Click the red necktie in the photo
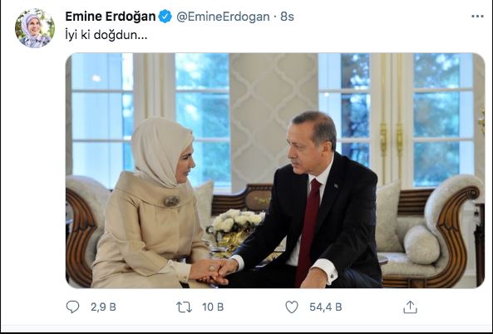493x334 pixels. [308, 231]
